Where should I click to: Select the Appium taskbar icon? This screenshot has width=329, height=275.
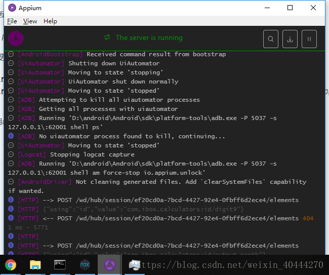pyautogui.click(x=109, y=265)
